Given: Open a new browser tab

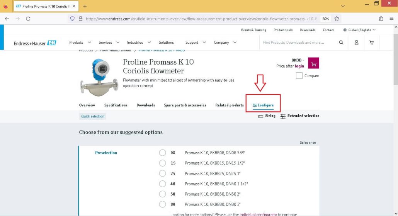Looking at the screenshot, I should pos(85,6).
